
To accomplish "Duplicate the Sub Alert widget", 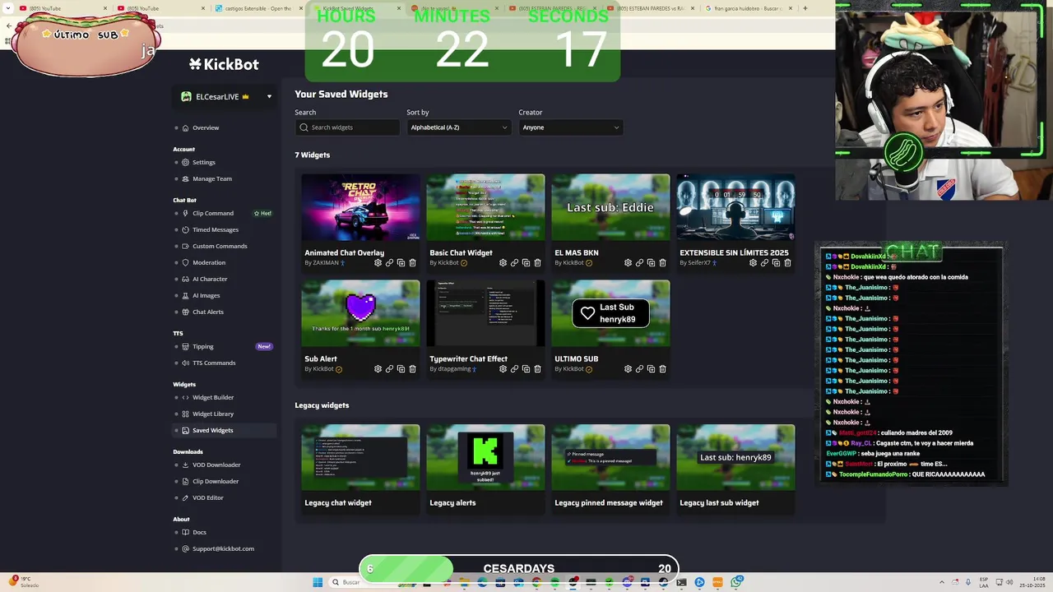I will [x=401, y=369].
